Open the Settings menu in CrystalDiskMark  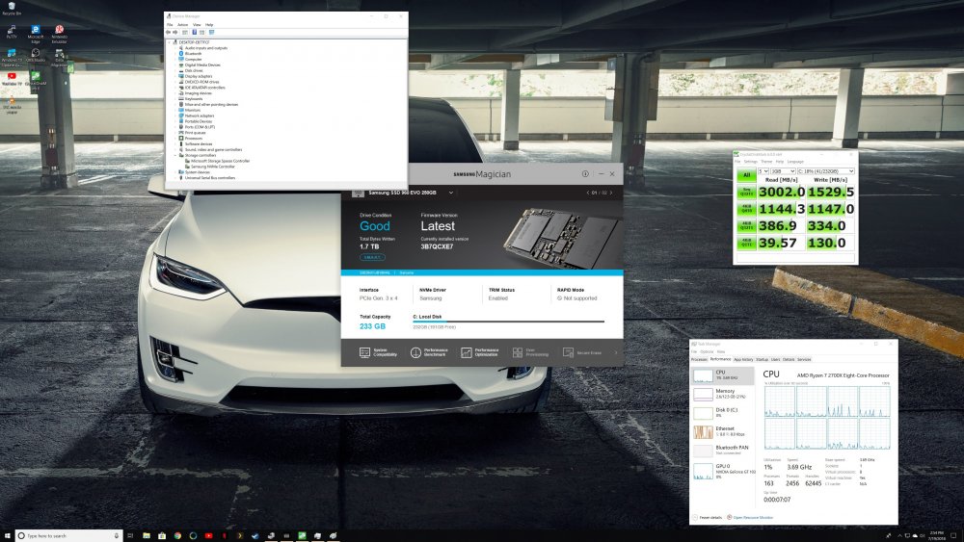point(751,162)
